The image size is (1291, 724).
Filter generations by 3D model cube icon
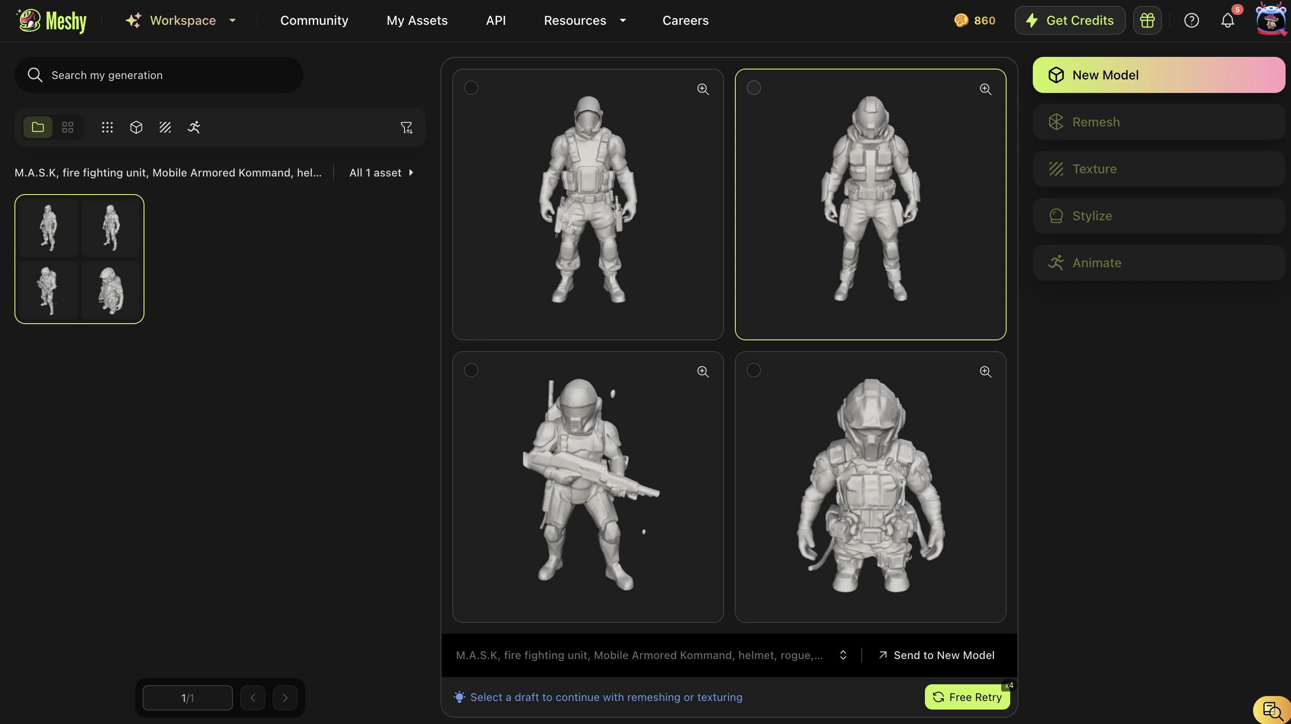tap(136, 127)
